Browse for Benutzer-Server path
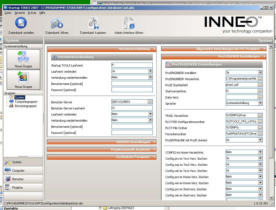This screenshot has height=210, width=276. (x=150, y=102)
